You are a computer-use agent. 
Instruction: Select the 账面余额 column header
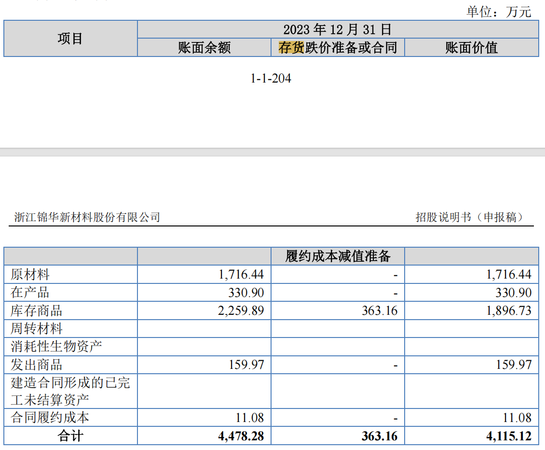click(x=204, y=47)
